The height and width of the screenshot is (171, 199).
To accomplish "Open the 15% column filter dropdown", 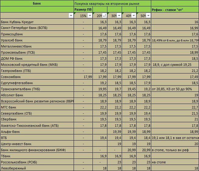I will coord(90,16).
